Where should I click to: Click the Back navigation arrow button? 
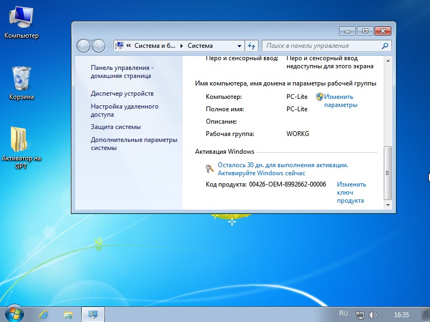(x=83, y=46)
